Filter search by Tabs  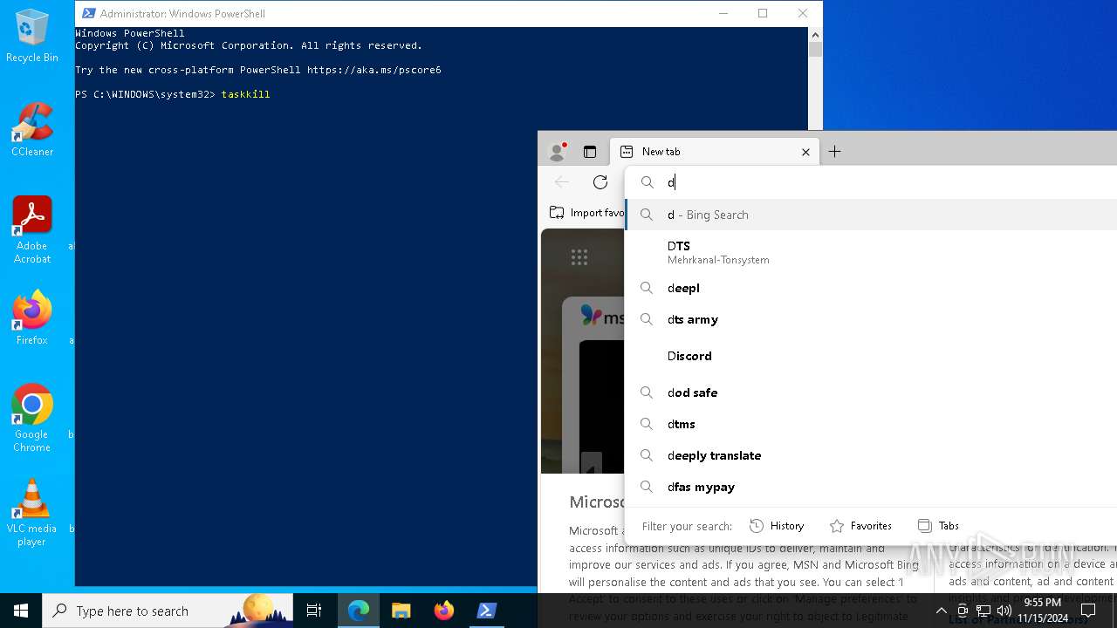tap(938, 526)
